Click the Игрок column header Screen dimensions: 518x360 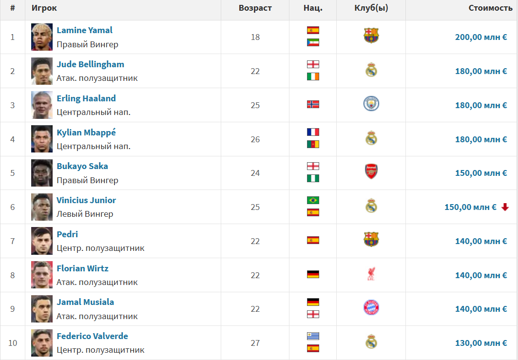[44, 8]
